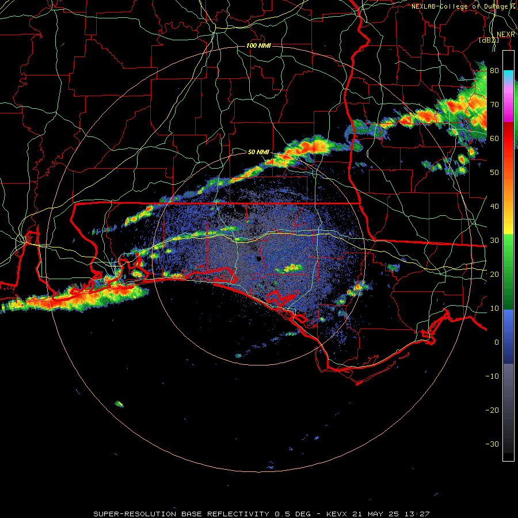The height and width of the screenshot is (518, 518).
Task: Click the 0 value on the dBZ scale
Action: click(x=497, y=342)
